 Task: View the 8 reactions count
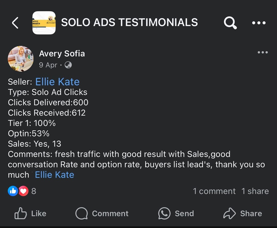(x=34, y=191)
